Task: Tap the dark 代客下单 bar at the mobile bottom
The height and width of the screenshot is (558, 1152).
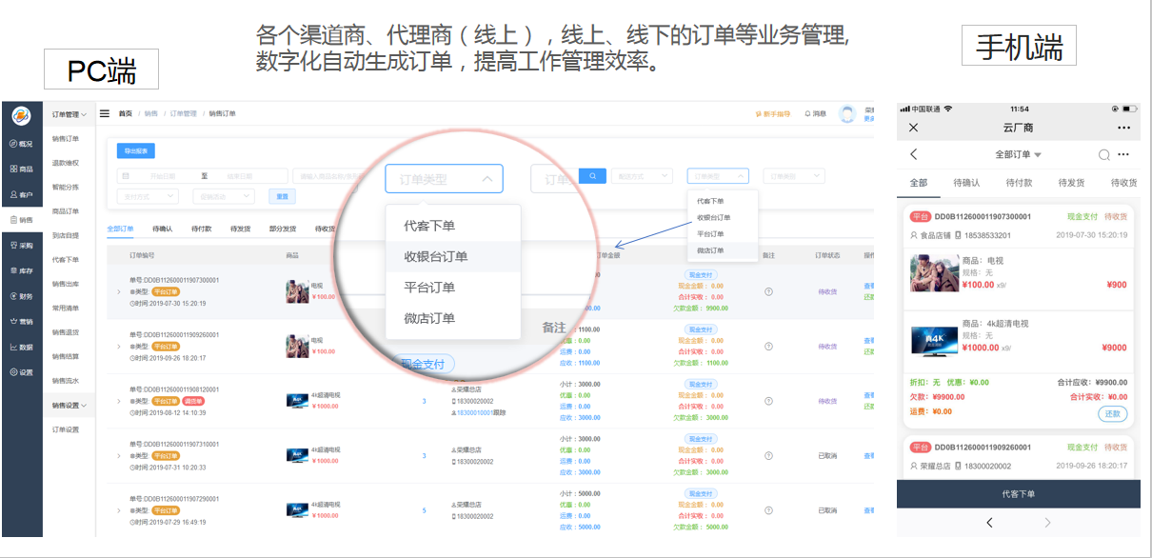Action: tap(1019, 493)
